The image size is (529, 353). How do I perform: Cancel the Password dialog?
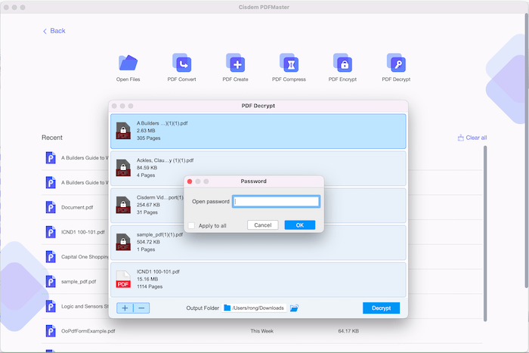pyautogui.click(x=262, y=225)
